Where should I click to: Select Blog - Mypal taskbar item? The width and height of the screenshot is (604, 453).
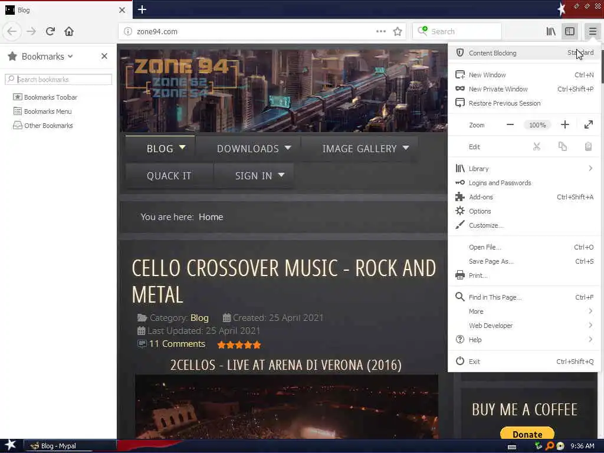pyautogui.click(x=70, y=446)
